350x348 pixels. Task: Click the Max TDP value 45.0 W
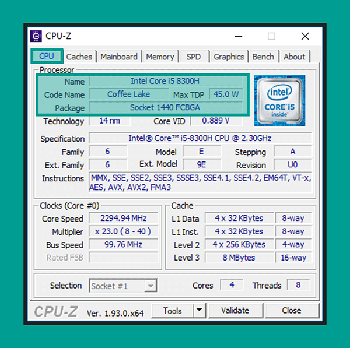[226, 94]
